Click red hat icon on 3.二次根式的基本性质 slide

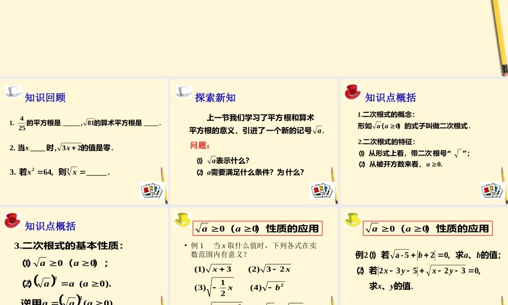coord(12,221)
